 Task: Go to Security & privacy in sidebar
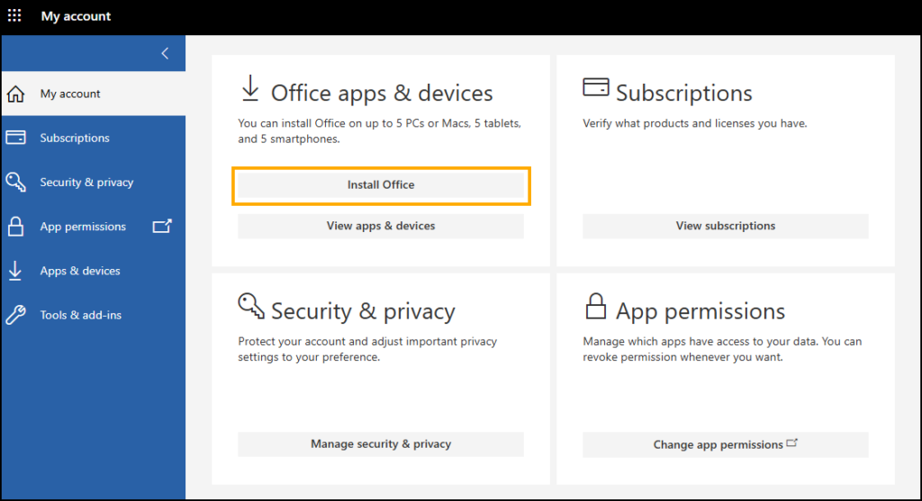(94, 182)
